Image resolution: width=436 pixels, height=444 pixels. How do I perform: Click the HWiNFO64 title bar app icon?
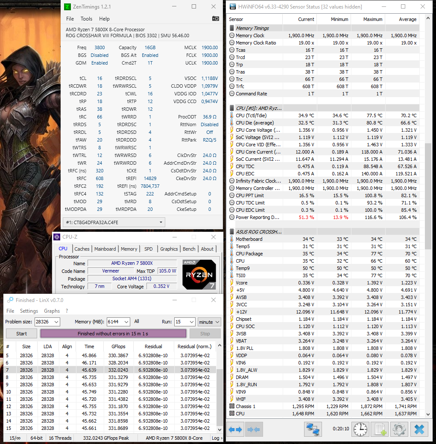point(232,6)
